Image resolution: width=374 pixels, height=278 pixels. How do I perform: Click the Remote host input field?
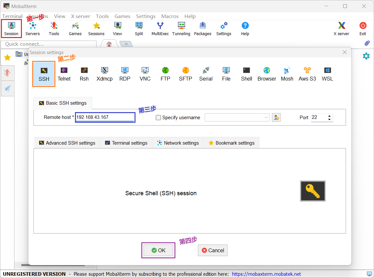click(x=105, y=117)
